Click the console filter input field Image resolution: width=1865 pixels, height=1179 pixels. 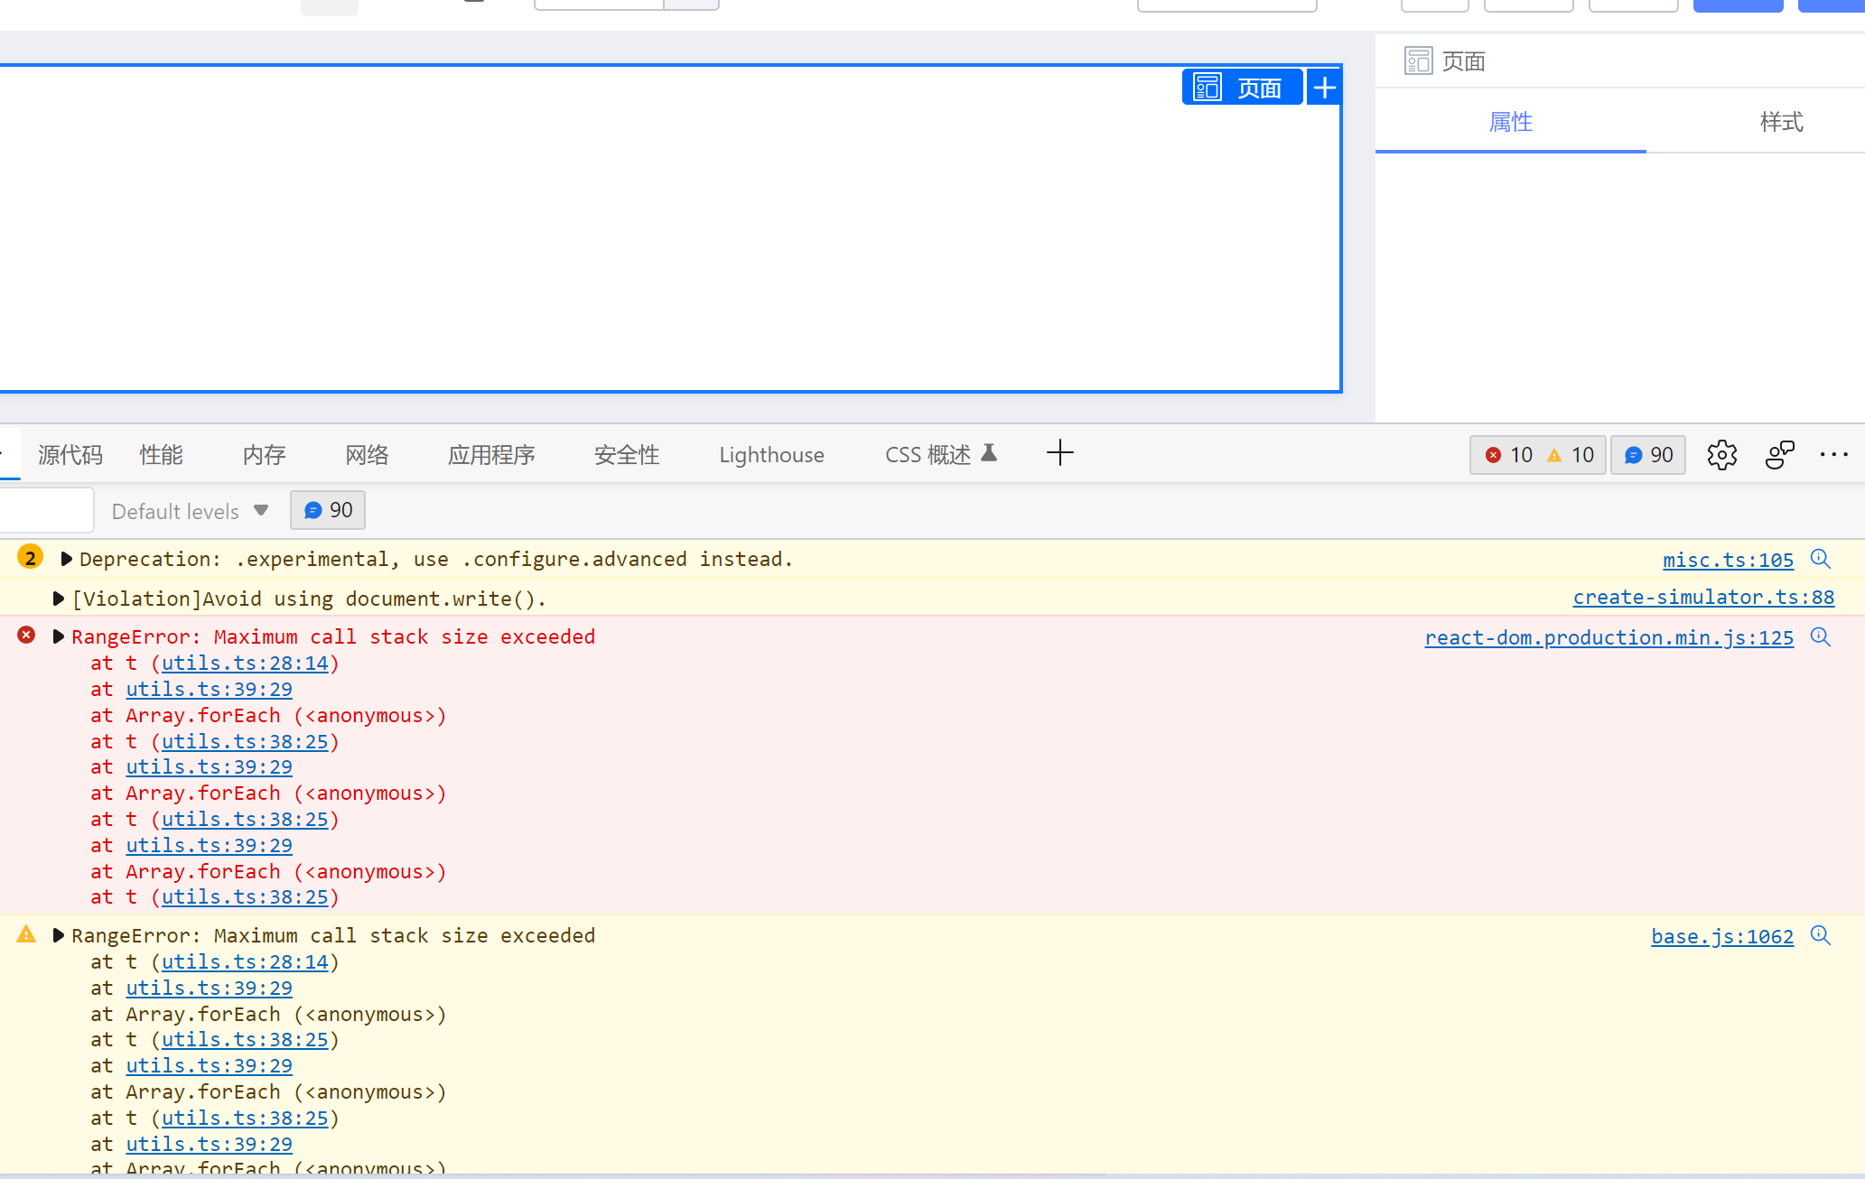45,510
